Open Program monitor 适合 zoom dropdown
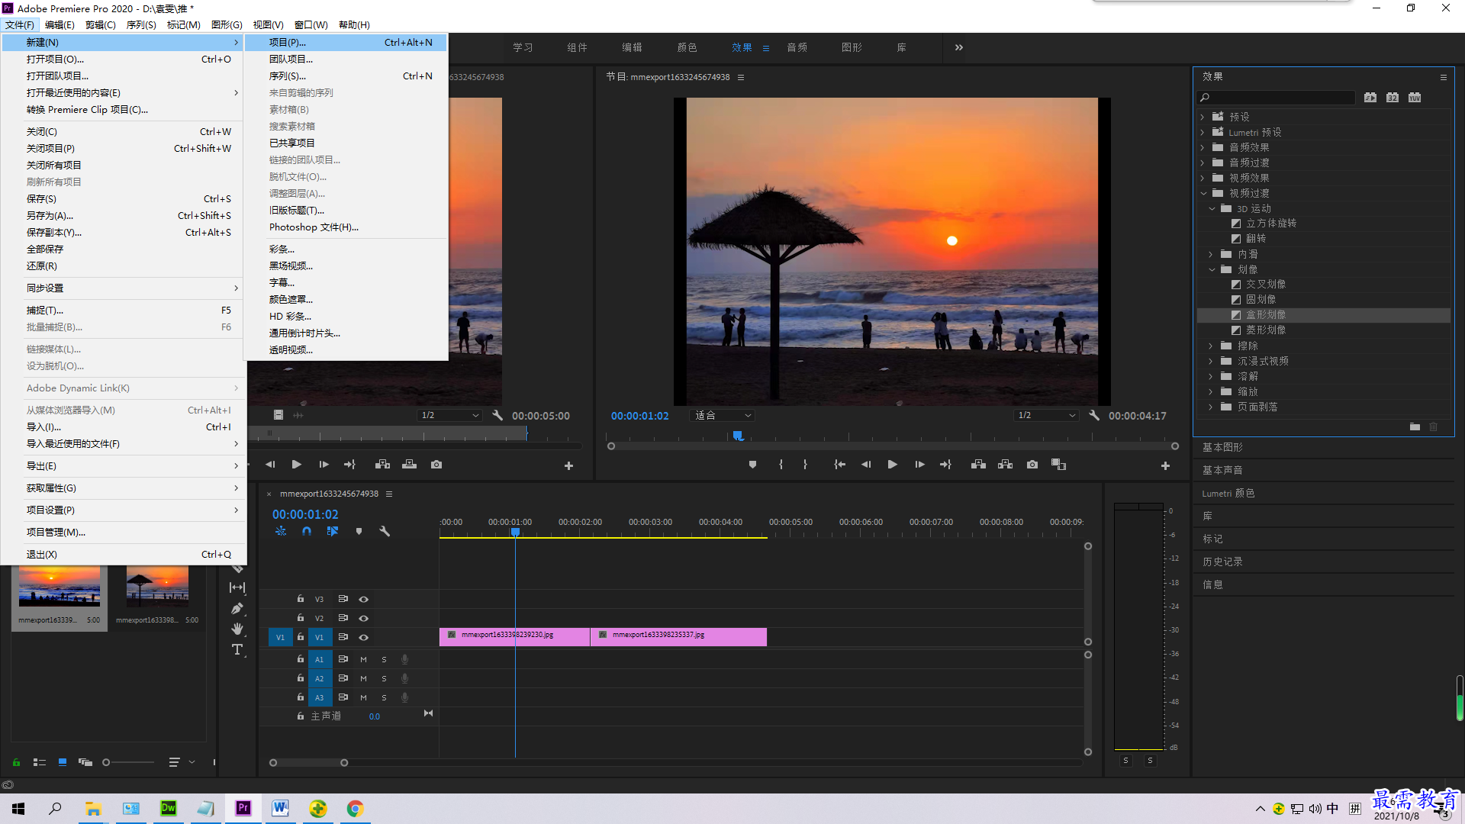This screenshot has width=1465, height=824. point(722,416)
